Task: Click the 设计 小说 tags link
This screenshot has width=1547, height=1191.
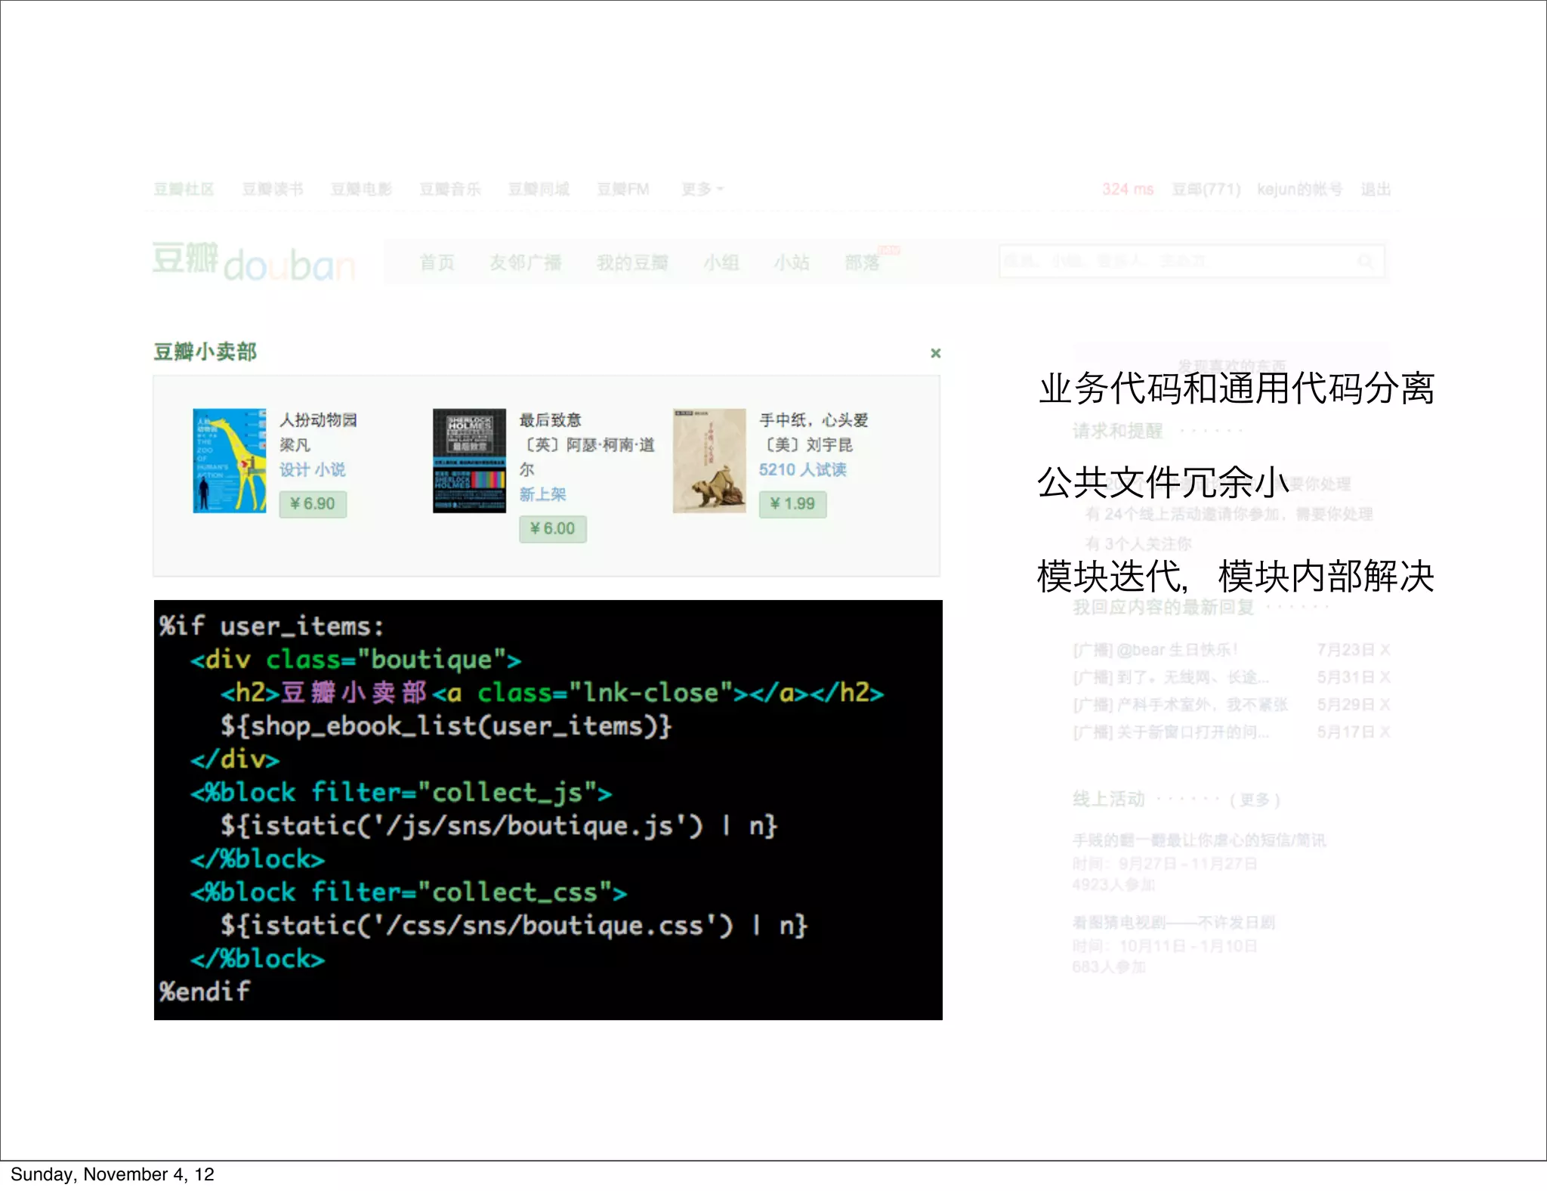Action: point(313,469)
